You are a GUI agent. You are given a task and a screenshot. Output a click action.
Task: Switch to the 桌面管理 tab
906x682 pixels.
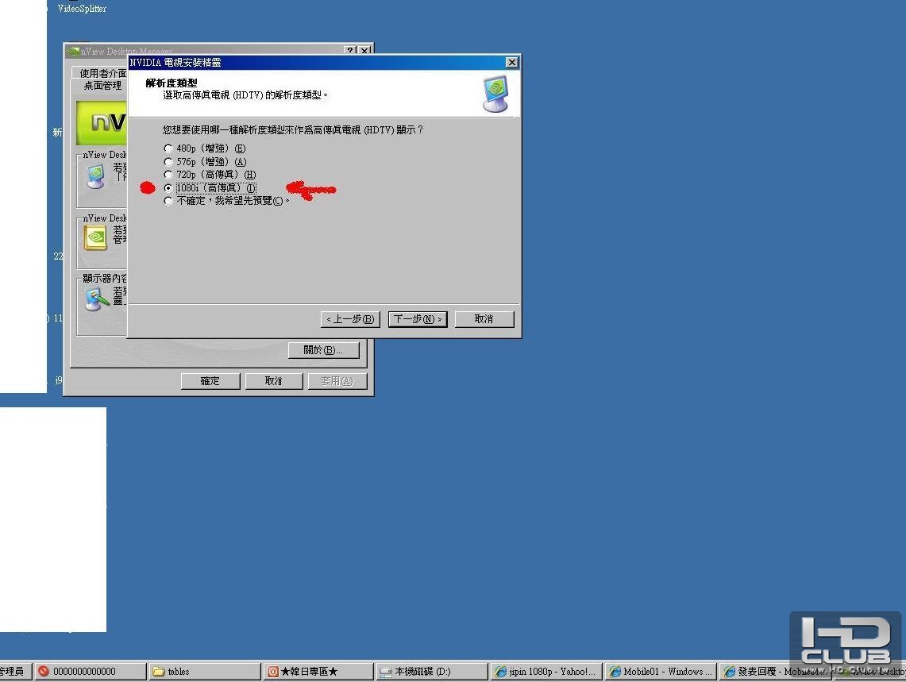pos(102,86)
